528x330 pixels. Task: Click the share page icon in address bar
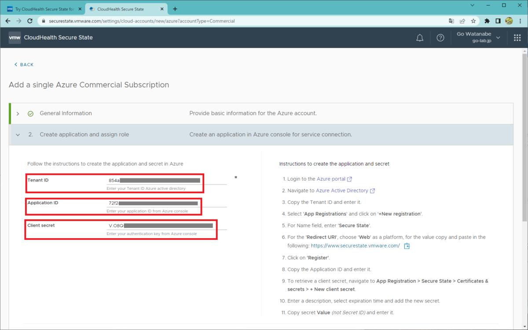click(x=462, y=21)
